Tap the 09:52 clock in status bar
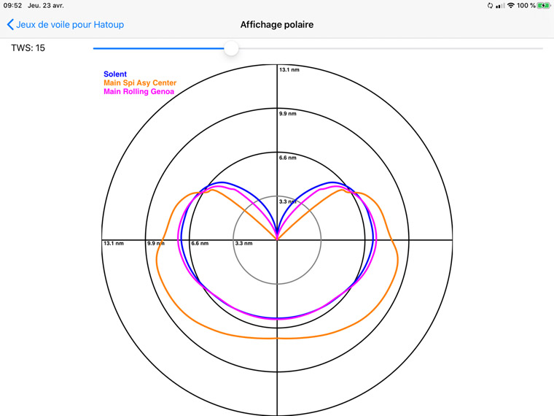Screen dimensions: 554x416 (x=12, y=6)
